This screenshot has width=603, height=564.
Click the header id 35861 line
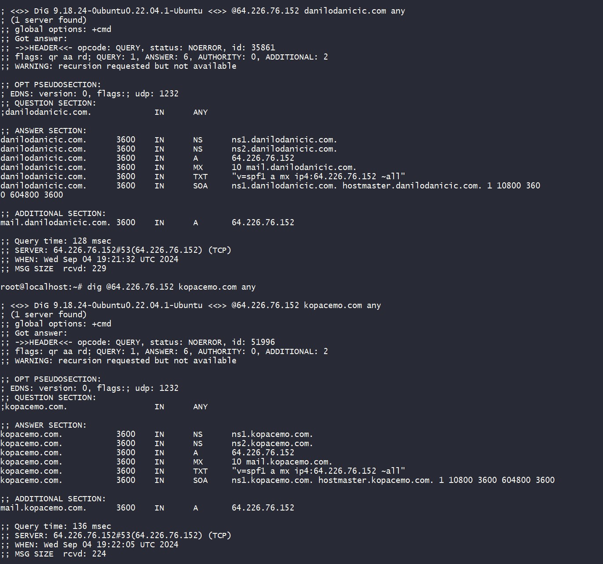138,48
